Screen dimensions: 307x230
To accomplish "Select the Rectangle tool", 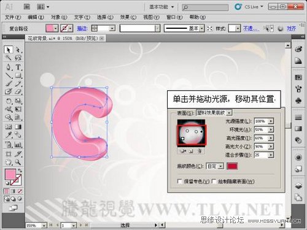I will coord(18,75).
